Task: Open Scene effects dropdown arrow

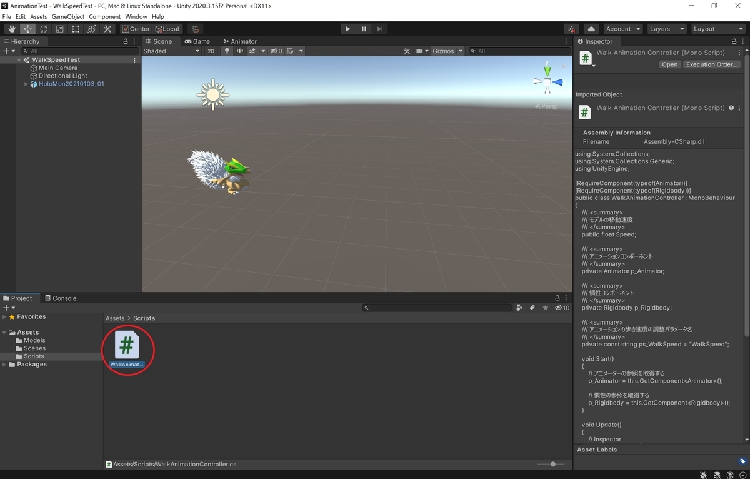Action: pyautogui.click(x=263, y=51)
